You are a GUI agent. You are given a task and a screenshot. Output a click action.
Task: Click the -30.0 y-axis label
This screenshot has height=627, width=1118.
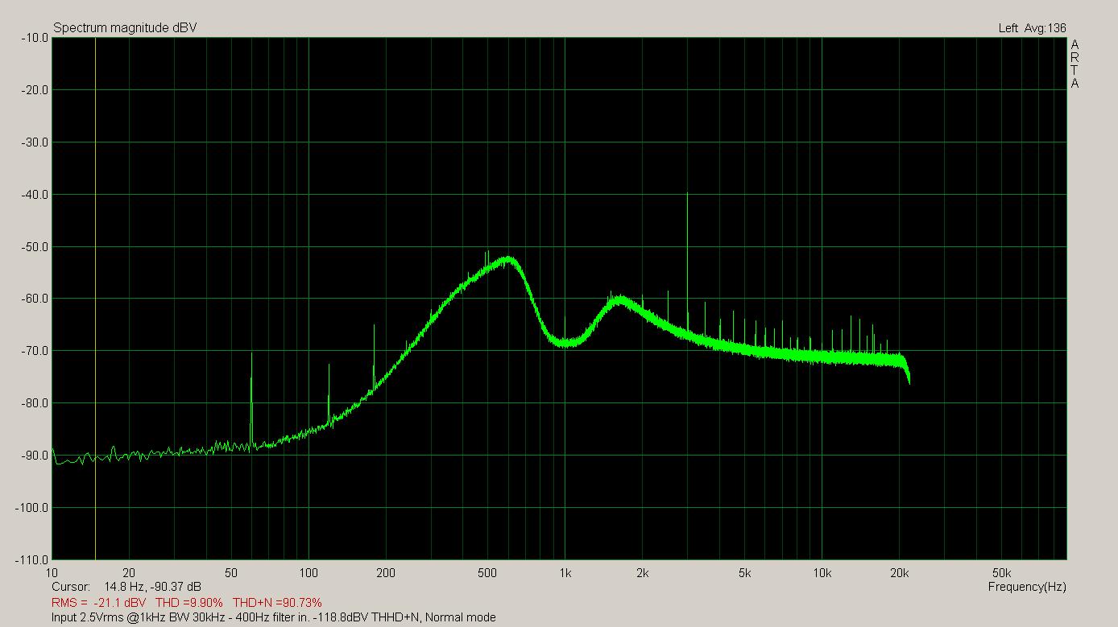click(x=33, y=142)
